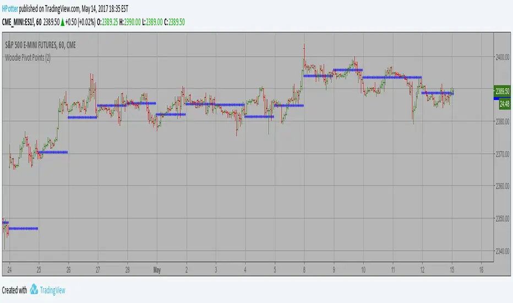Select date 24 on the time axis
This screenshot has width=513, height=303.
10,268
